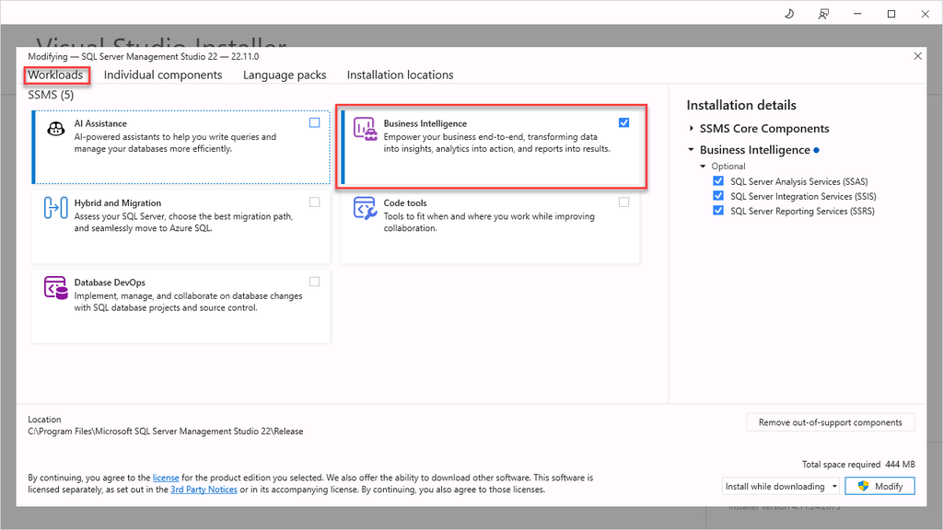The width and height of the screenshot is (943, 530).
Task: Open the 3rd Party Notices link
Action: (x=204, y=490)
